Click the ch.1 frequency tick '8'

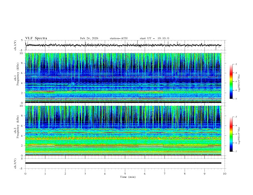pyautogui.click(x=23, y=63)
